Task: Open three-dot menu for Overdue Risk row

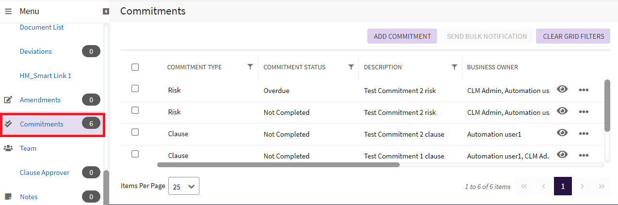Action: pos(584,90)
